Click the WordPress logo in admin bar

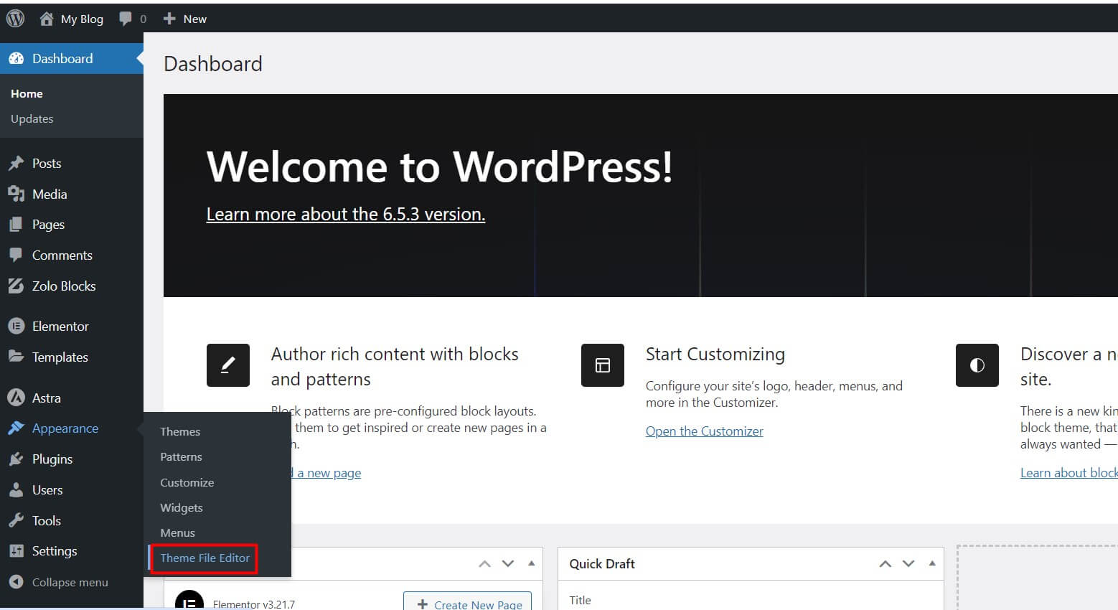tap(15, 19)
